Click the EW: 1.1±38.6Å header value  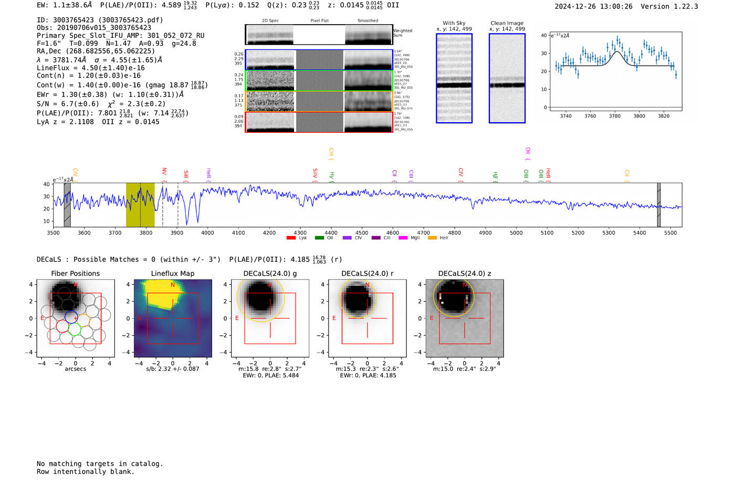[x=64, y=5]
